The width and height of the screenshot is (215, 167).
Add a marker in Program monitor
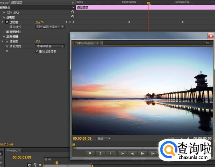[90, 153]
